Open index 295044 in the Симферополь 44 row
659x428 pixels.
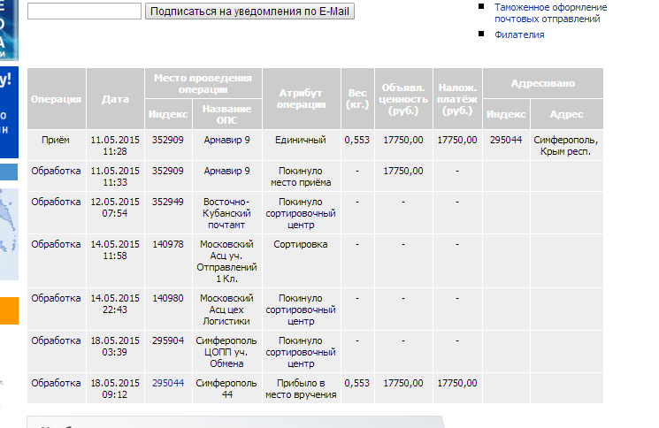click(x=168, y=383)
